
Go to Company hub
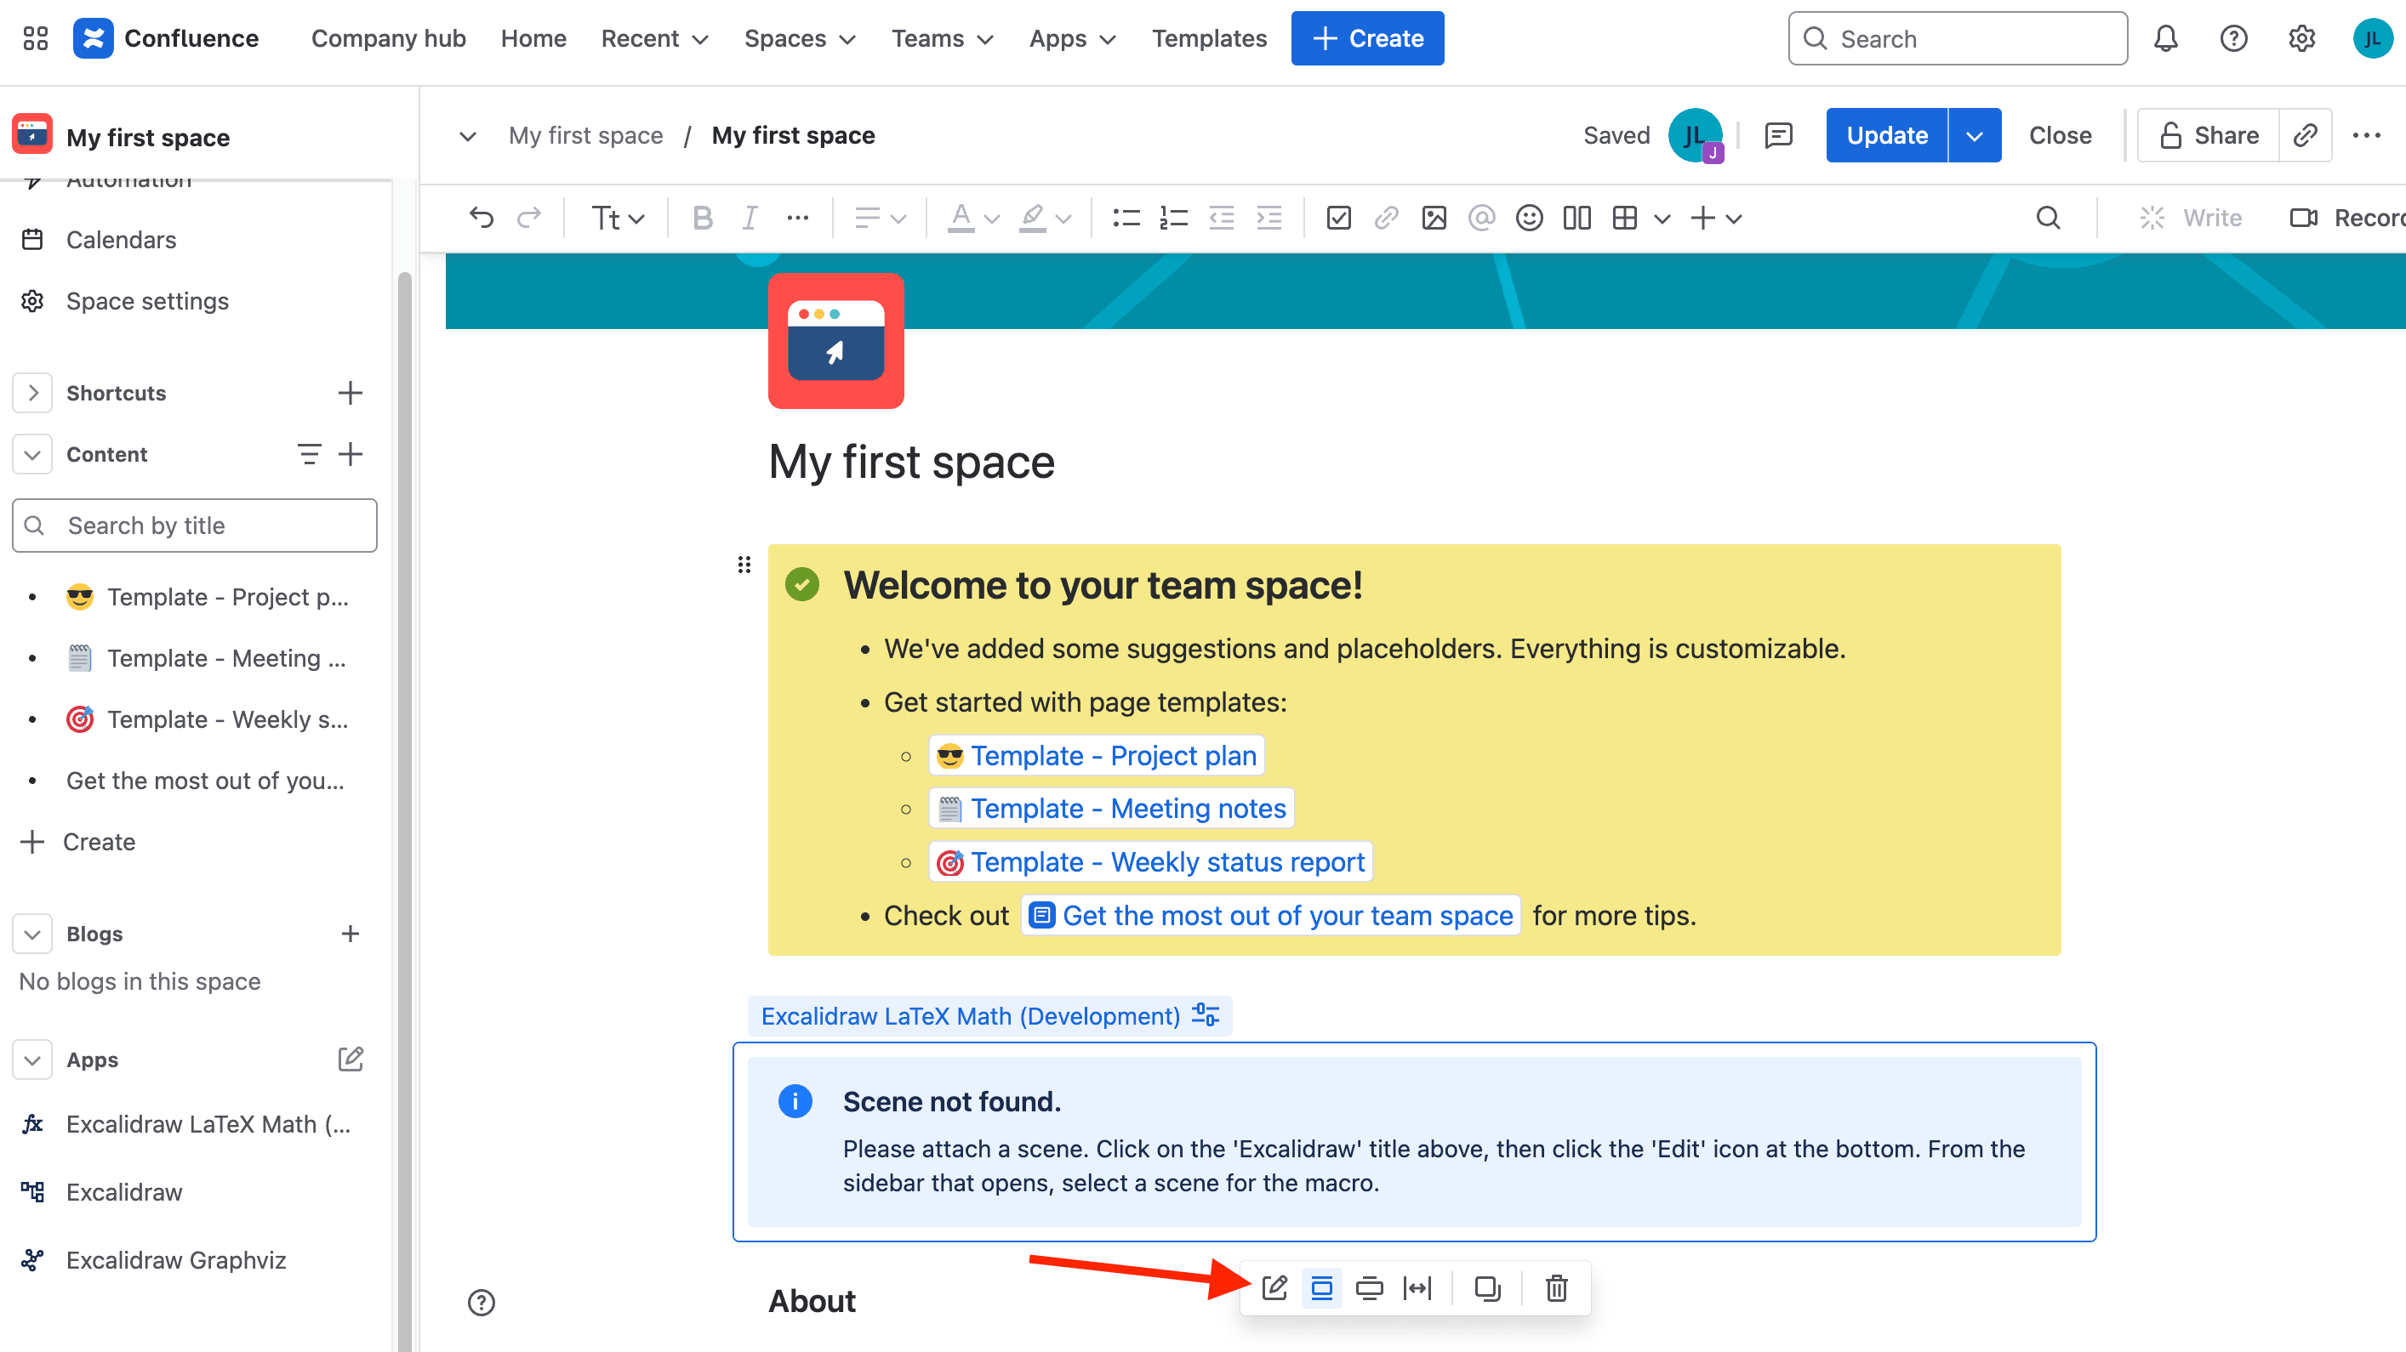(389, 38)
